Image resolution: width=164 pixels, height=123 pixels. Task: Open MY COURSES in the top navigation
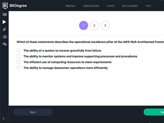click(x=130, y=6)
